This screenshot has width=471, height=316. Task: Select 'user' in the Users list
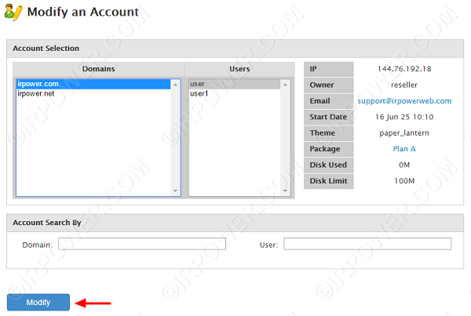click(197, 84)
